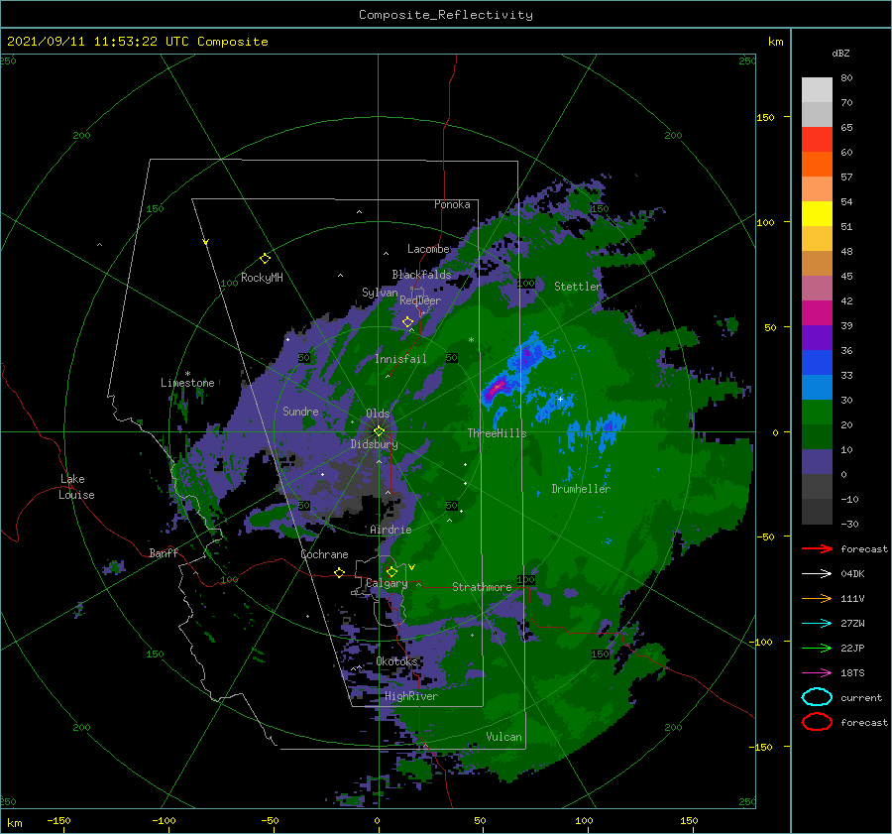892x834 pixels.
Task: Click the Sundre town label
Action: [x=300, y=411]
